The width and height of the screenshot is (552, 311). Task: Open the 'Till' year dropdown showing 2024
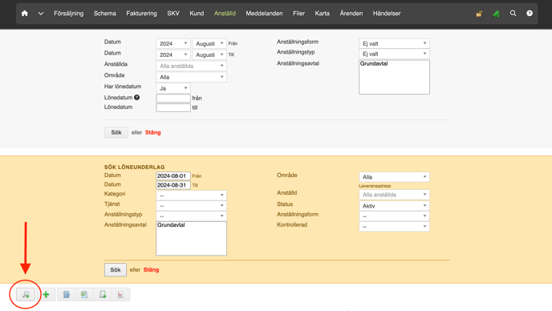coord(173,55)
